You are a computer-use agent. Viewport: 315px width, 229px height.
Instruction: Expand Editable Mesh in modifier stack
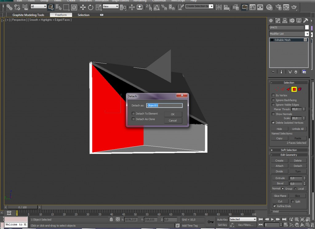[x=272, y=40]
